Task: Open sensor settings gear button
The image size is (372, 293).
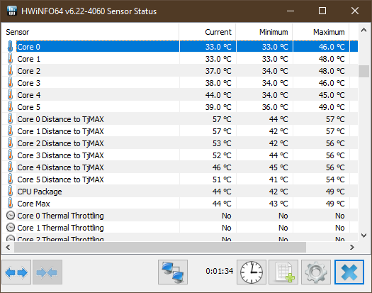Action: coord(316,272)
